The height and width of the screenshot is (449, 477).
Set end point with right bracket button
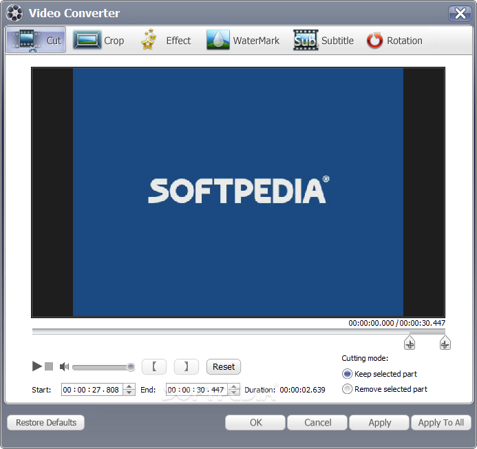click(187, 366)
